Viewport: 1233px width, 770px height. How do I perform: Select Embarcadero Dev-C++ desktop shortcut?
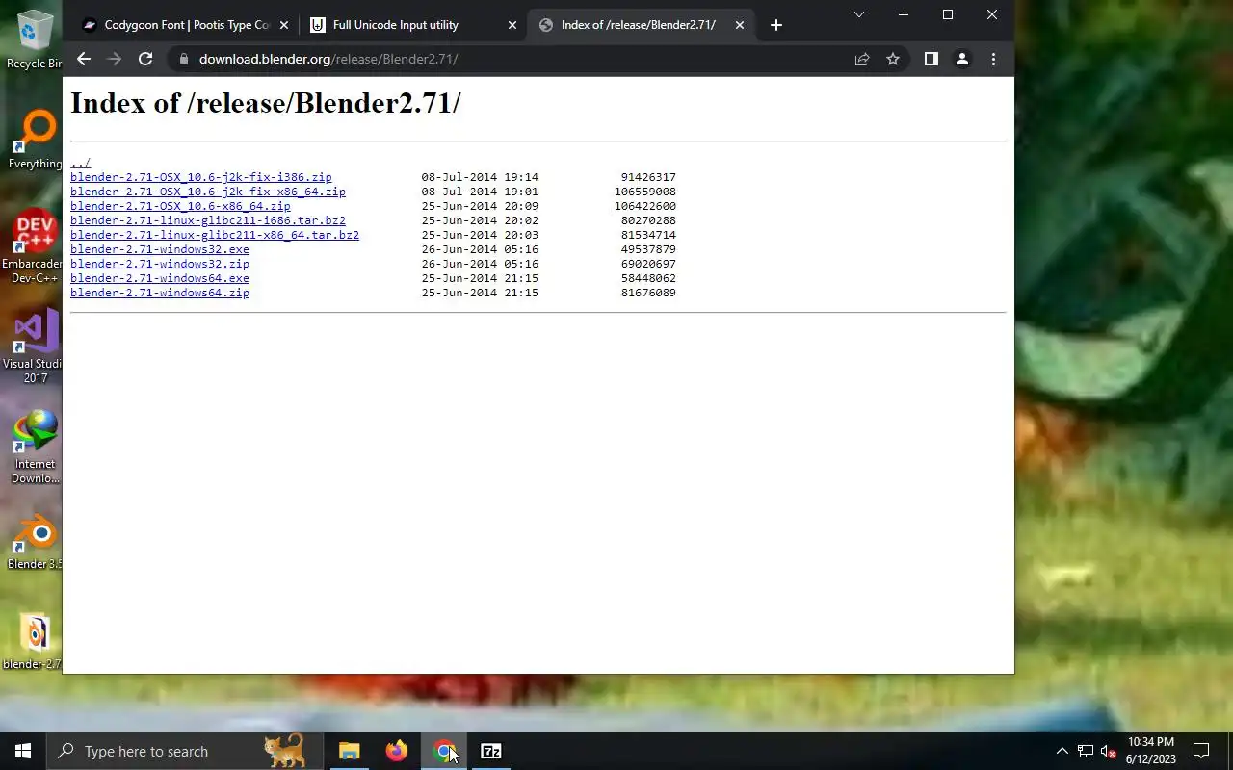pos(35,246)
